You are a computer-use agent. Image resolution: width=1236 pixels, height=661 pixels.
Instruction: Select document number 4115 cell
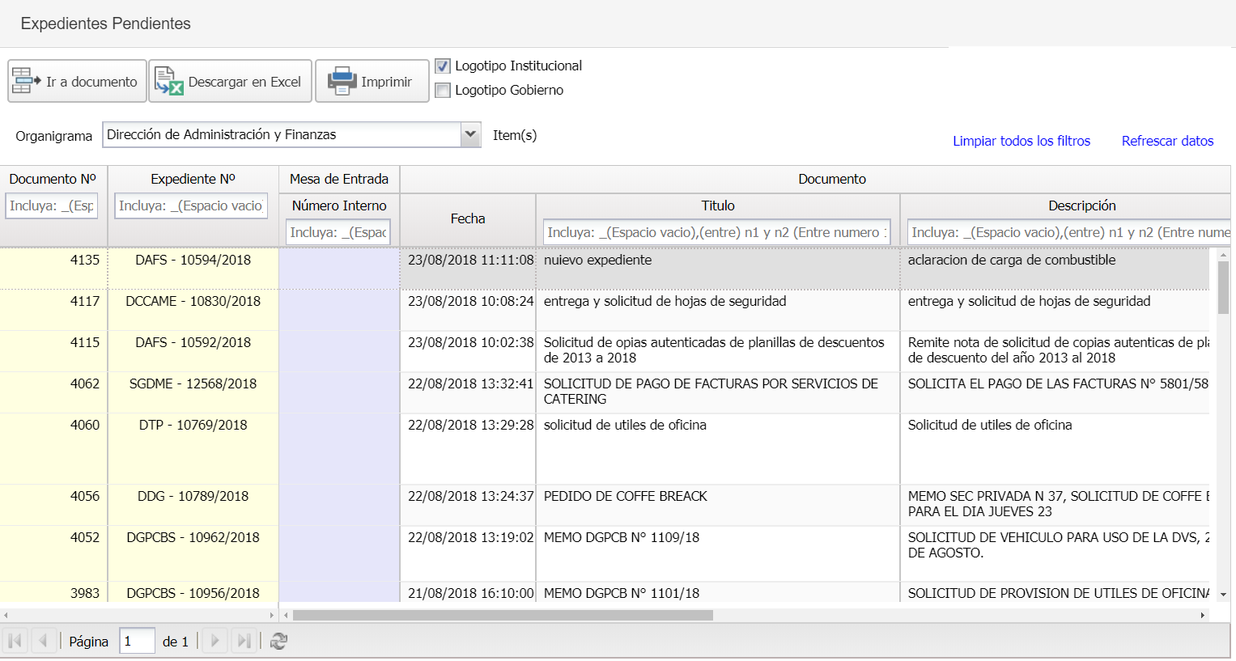tap(53, 351)
